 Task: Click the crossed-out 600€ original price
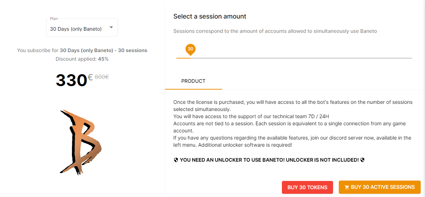(102, 77)
